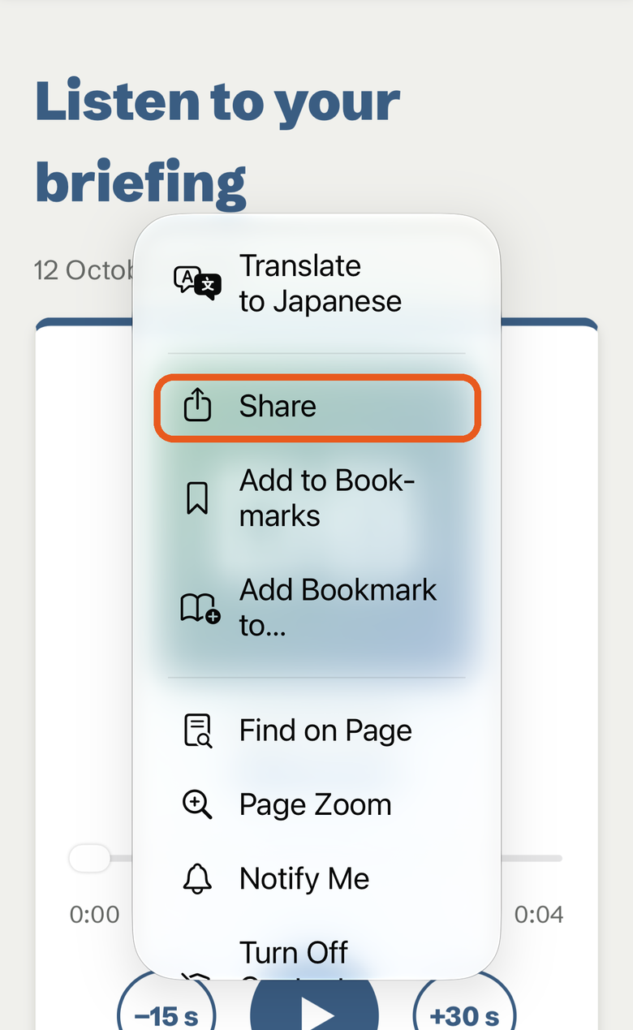Select Share from the menu

317,407
